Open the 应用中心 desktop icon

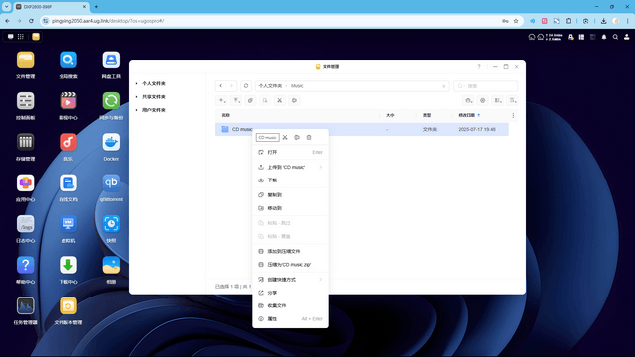(25, 182)
